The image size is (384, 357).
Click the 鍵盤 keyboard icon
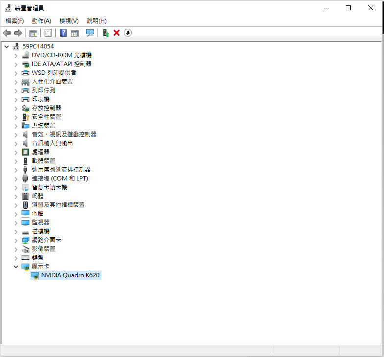click(x=25, y=257)
